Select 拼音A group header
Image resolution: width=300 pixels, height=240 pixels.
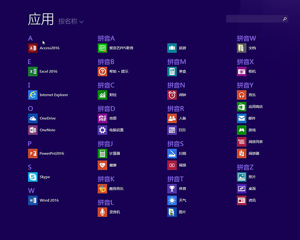pos(106,38)
